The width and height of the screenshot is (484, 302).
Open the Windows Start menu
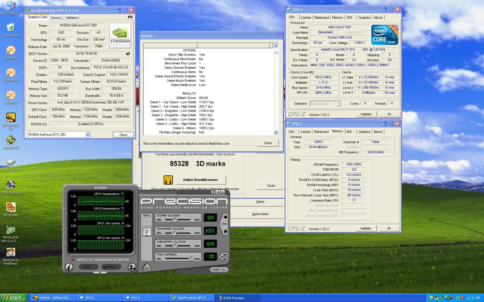click(14, 298)
